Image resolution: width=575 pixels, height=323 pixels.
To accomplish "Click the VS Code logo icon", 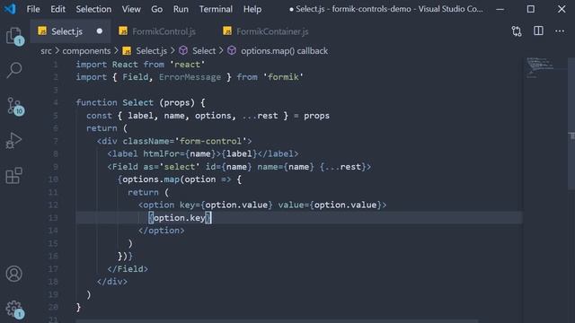I will pos(10,9).
